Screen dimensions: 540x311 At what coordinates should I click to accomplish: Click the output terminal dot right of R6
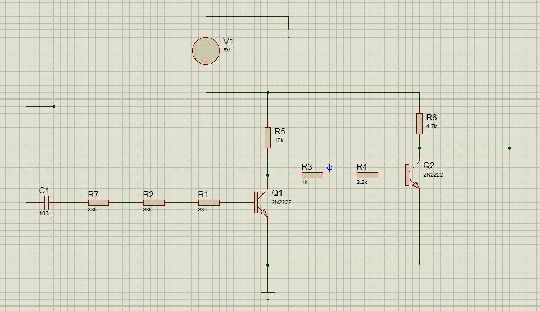pyautogui.click(x=509, y=148)
